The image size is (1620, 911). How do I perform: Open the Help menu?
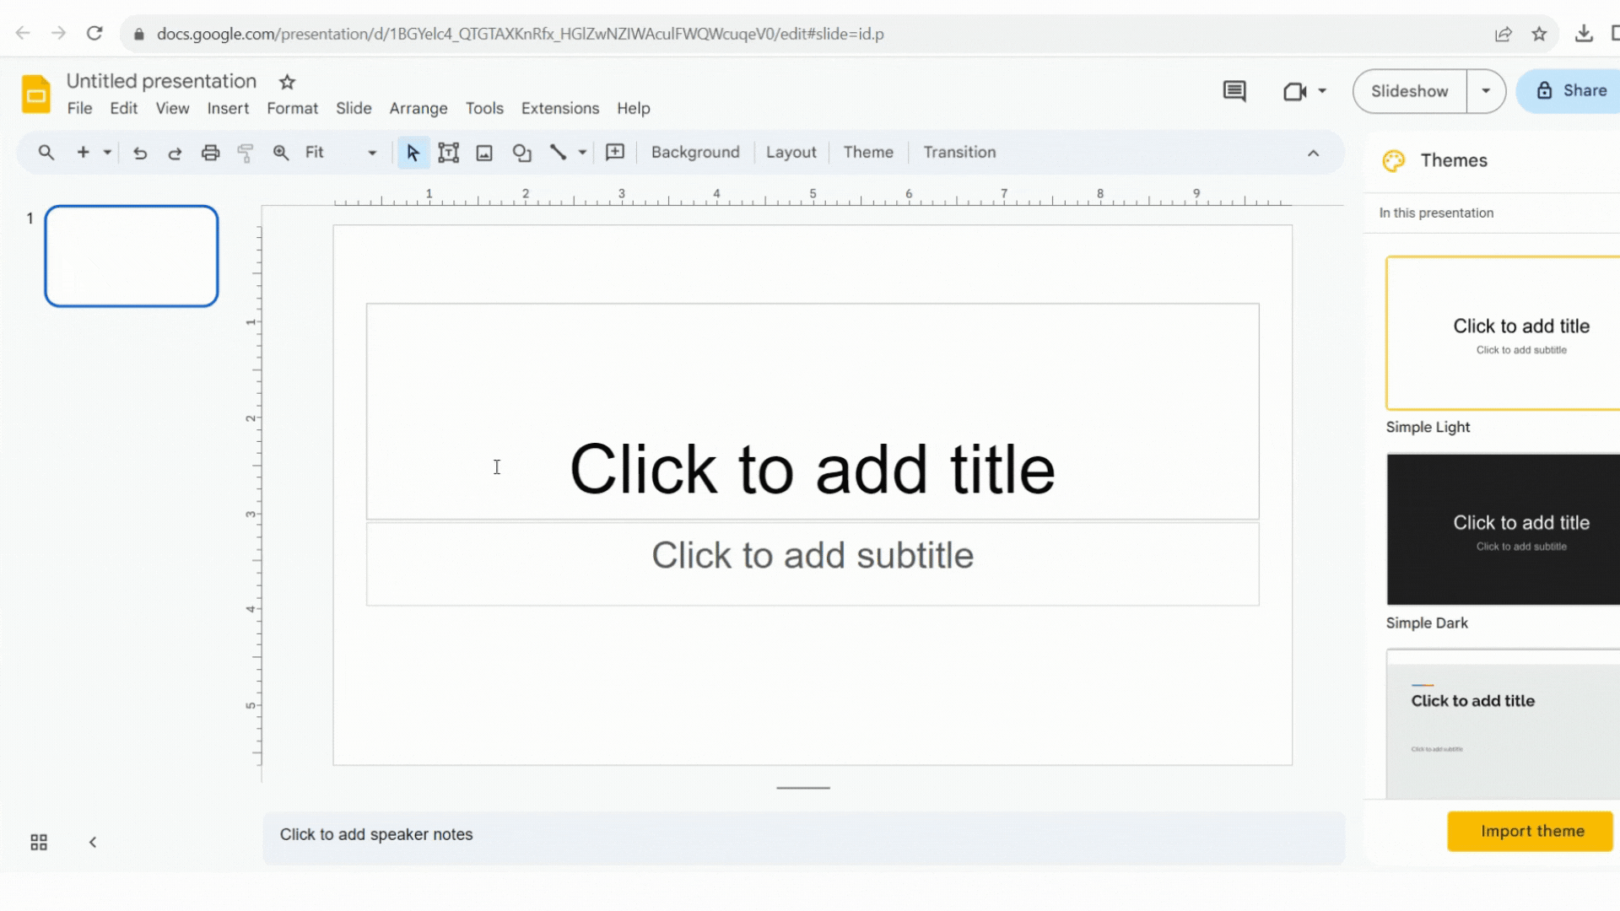pos(633,108)
